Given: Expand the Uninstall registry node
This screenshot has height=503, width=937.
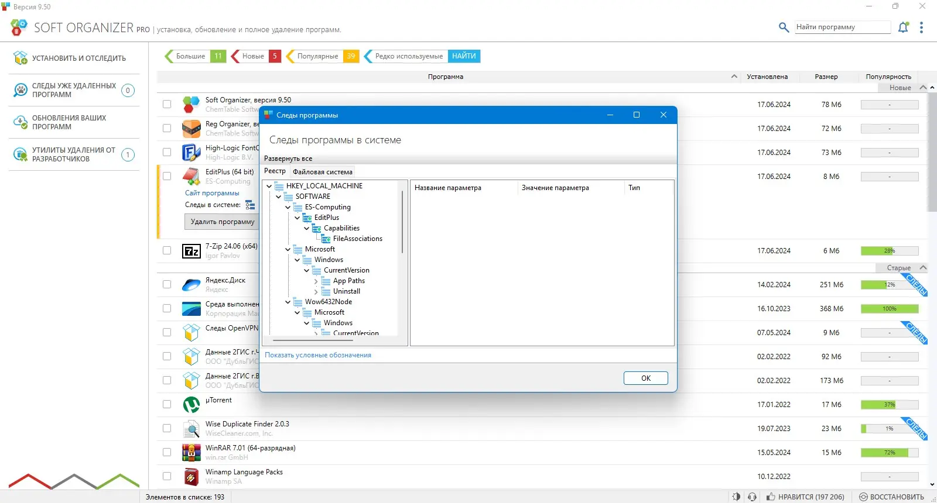Looking at the screenshot, I should [x=316, y=292].
